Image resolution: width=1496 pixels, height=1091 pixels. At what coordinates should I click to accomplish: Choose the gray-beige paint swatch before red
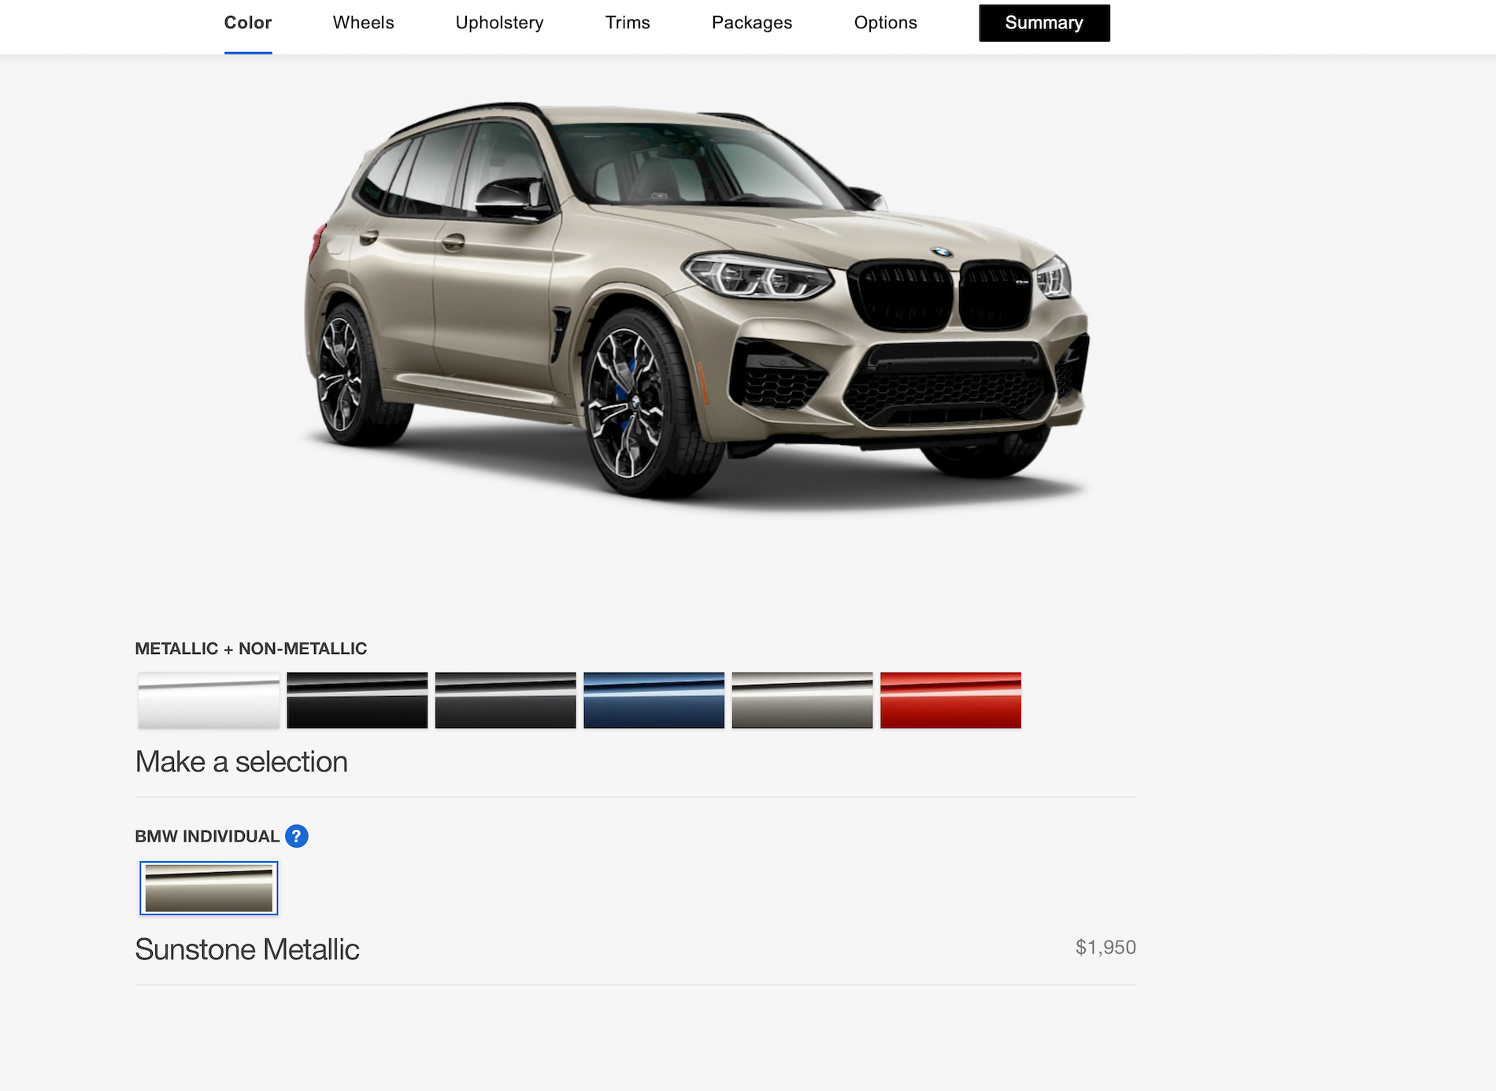(x=802, y=700)
